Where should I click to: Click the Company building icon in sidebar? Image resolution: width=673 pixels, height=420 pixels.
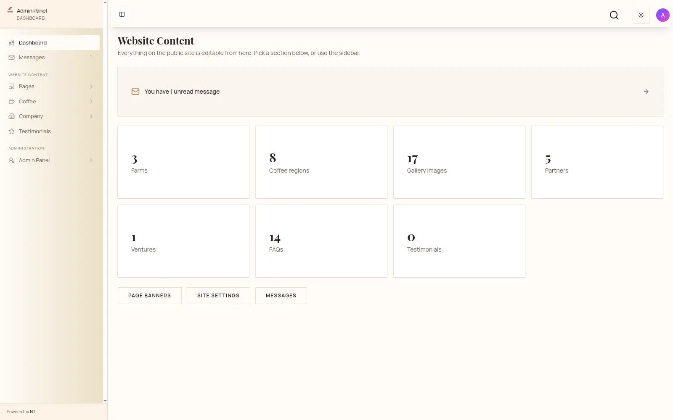[12, 116]
